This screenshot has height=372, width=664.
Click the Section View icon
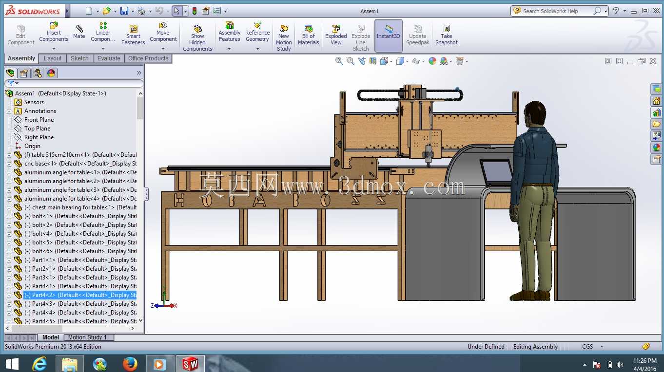pos(373,61)
